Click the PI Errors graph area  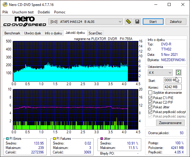pyautogui.click(x=76, y=61)
